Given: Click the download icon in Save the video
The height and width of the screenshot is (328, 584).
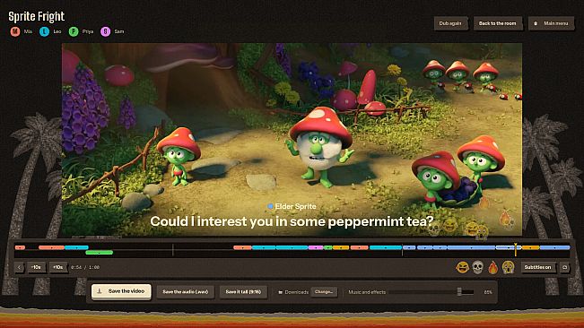Looking at the screenshot, I should click(x=100, y=291).
